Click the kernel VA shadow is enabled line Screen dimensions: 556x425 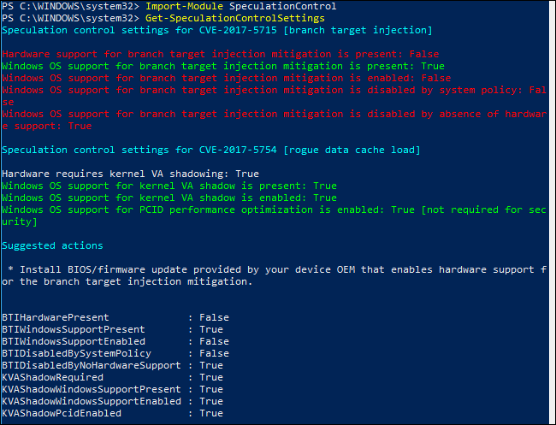(x=169, y=198)
